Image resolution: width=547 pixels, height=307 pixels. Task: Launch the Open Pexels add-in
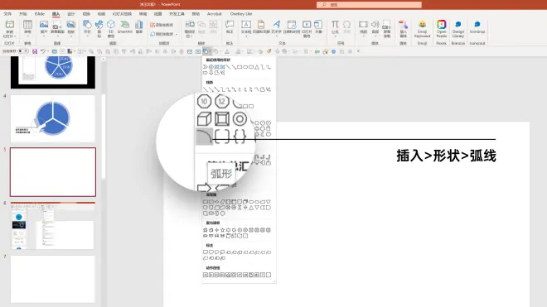point(441,29)
